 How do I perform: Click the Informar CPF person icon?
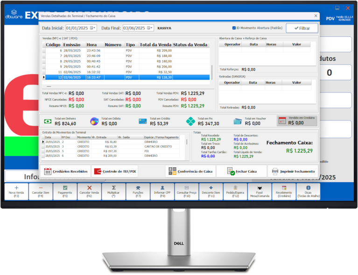(162, 188)
